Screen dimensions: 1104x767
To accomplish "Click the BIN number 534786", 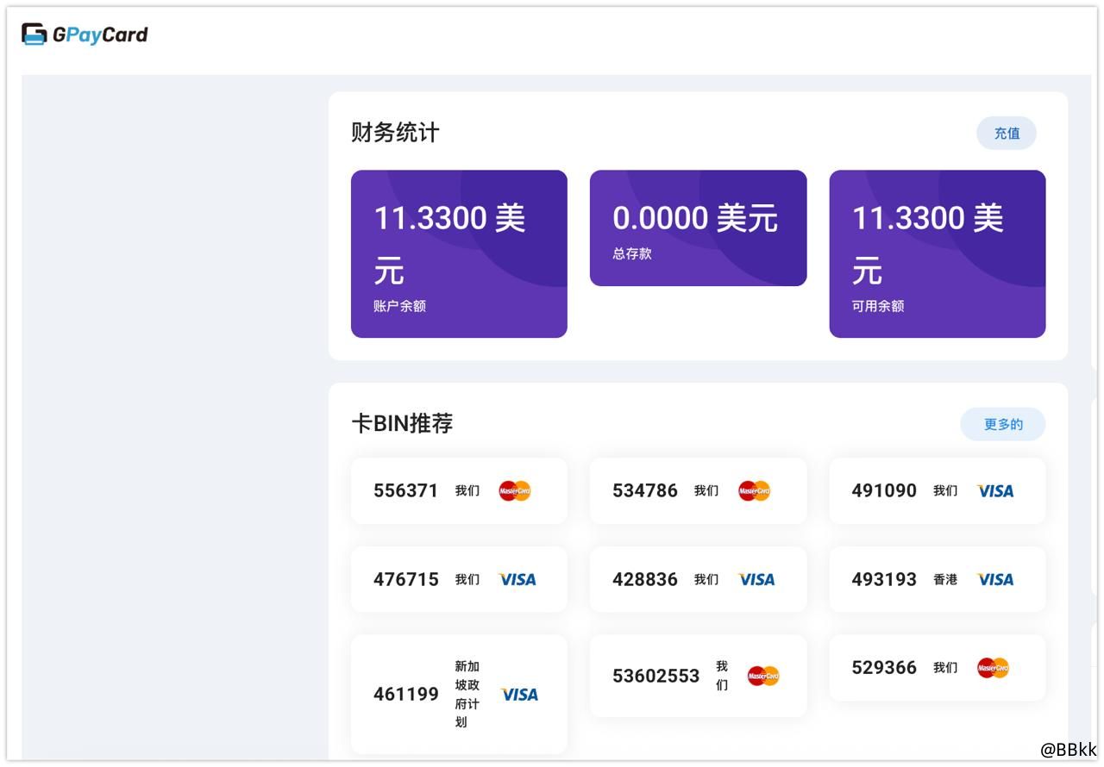I will click(645, 491).
